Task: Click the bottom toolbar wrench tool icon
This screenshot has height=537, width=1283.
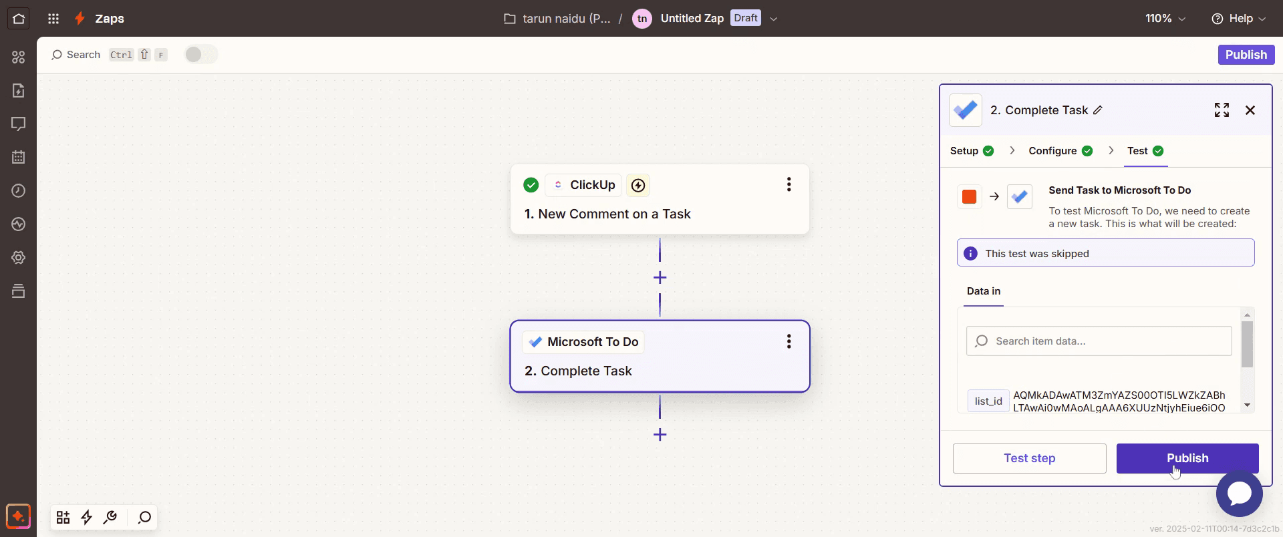Action: click(110, 518)
